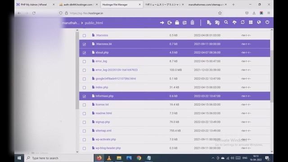Viewport: 288px width, 162px height.
Task: Expand the system tray hidden icons chevron
Action: click(x=213, y=158)
